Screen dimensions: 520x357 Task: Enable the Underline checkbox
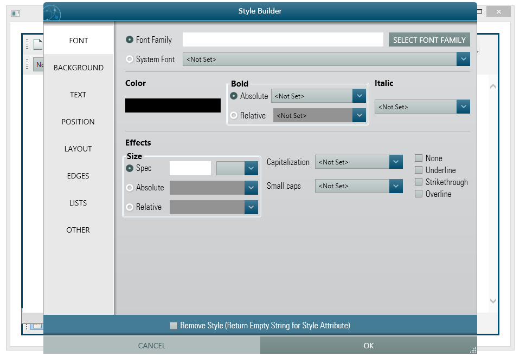pos(419,170)
